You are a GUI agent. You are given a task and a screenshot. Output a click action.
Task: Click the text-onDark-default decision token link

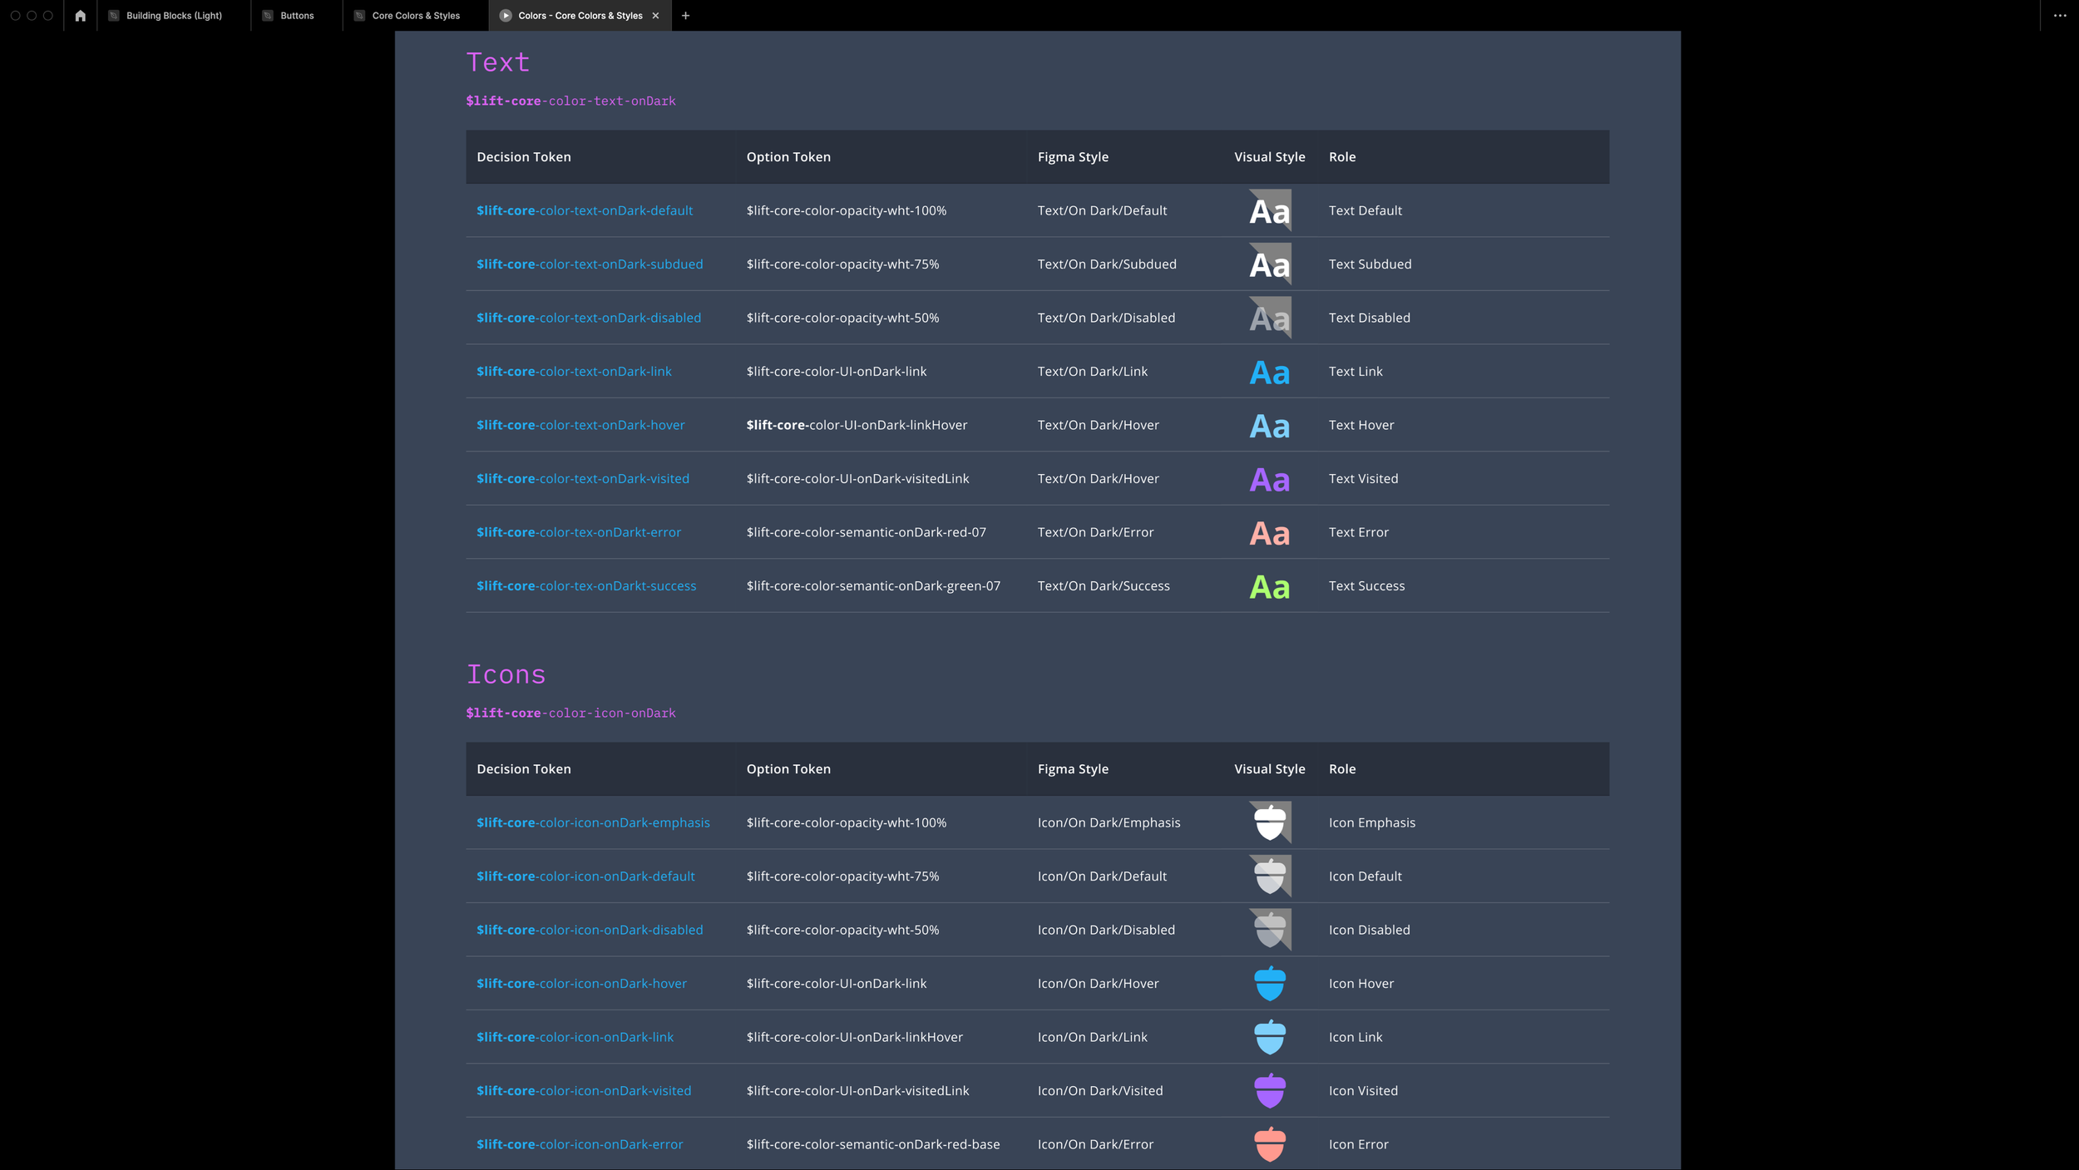point(584,210)
